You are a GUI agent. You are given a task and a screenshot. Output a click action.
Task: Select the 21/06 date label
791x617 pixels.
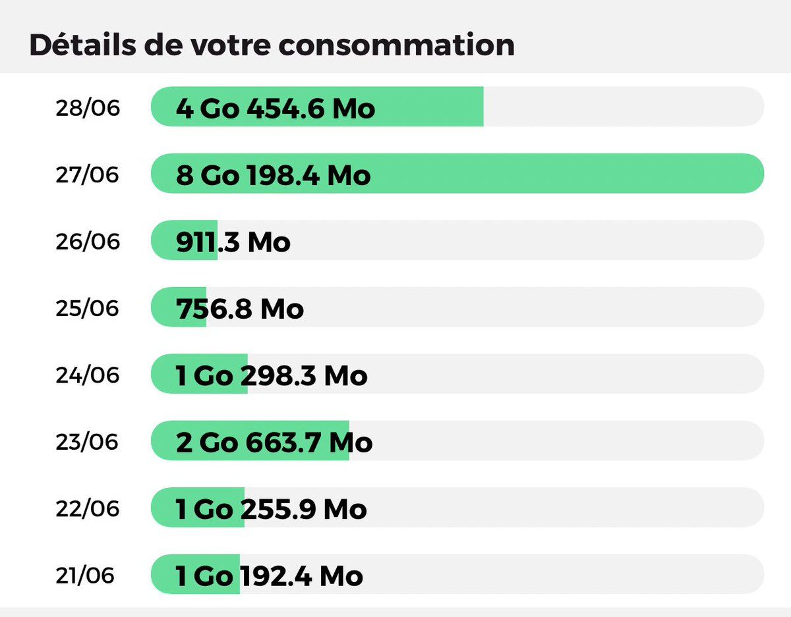(85, 575)
